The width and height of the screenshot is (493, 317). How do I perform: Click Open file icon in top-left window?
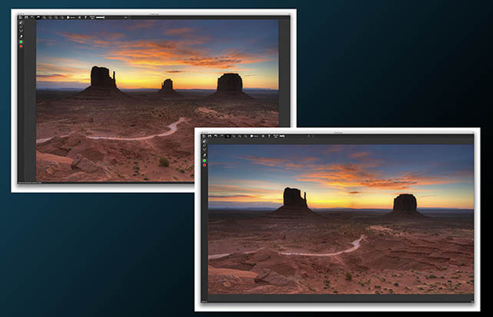20,17
